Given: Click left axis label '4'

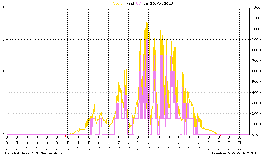Looking at the screenshot, I should tap(4, 71).
